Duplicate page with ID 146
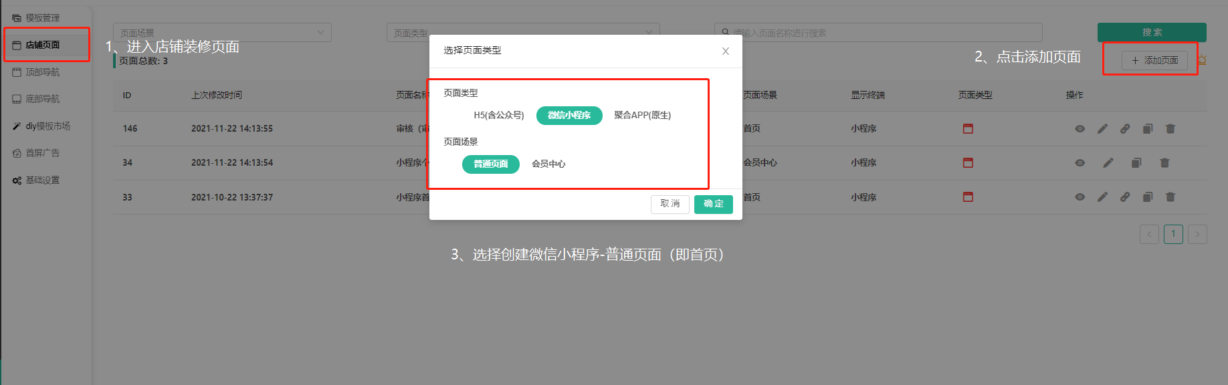Image resolution: width=1228 pixels, height=385 pixels. [1148, 129]
